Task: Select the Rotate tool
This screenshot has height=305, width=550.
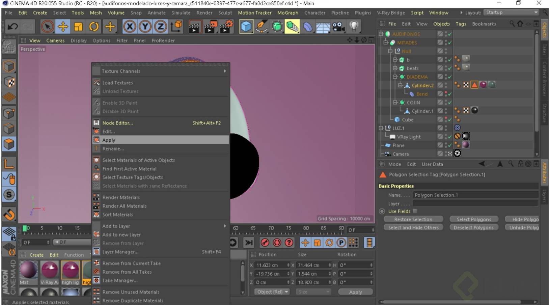Action: click(94, 26)
